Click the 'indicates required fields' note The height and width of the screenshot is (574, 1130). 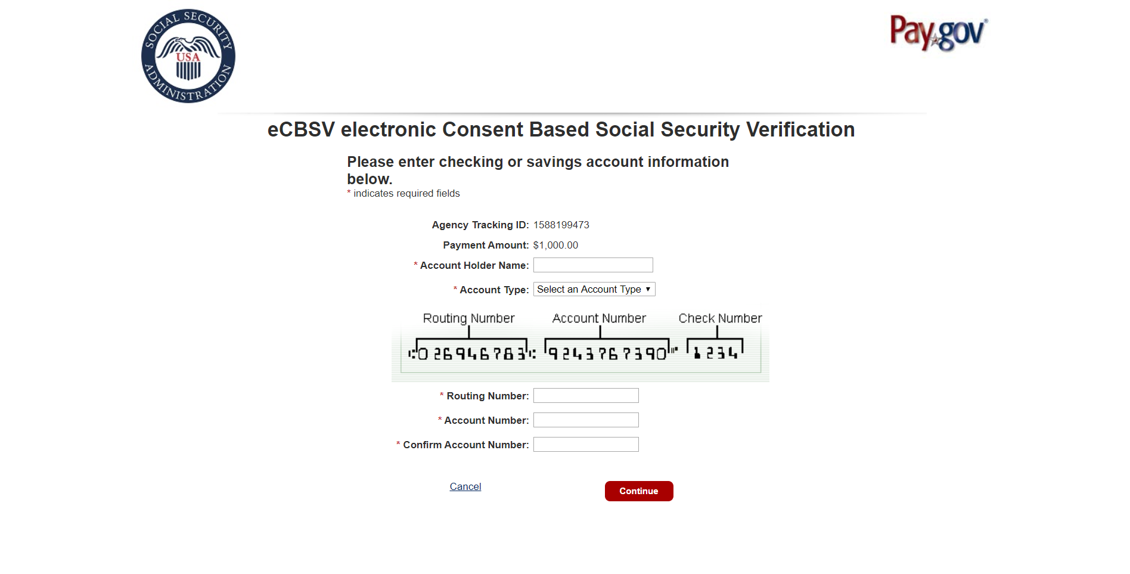(x=406, y=193)
